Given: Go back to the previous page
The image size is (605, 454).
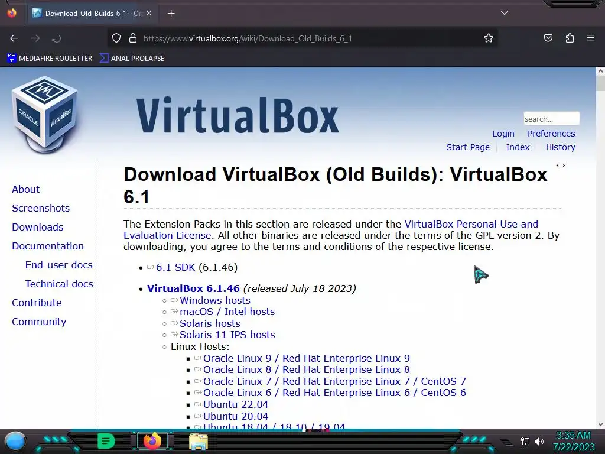Looking at the screenshot, I should [x=14, y=38].
